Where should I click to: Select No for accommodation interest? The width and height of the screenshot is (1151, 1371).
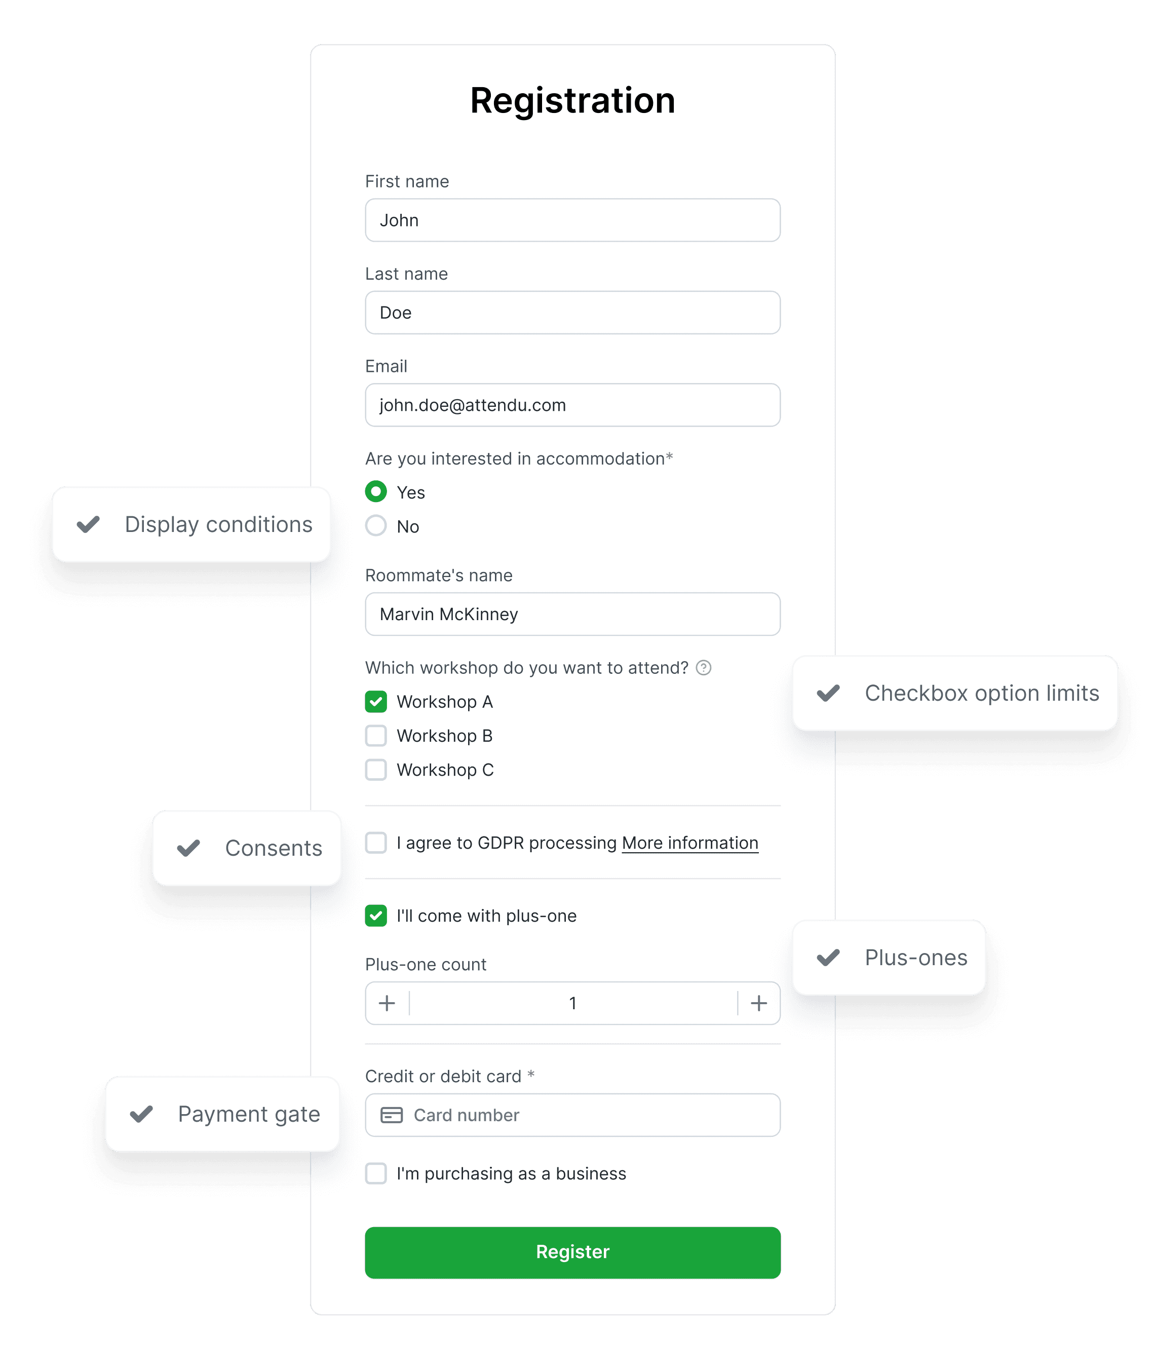pyautogui.click(x=376, y=525)
